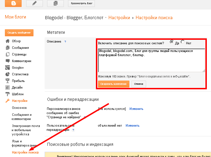Click the Страницы page icon

click(8, 54)
